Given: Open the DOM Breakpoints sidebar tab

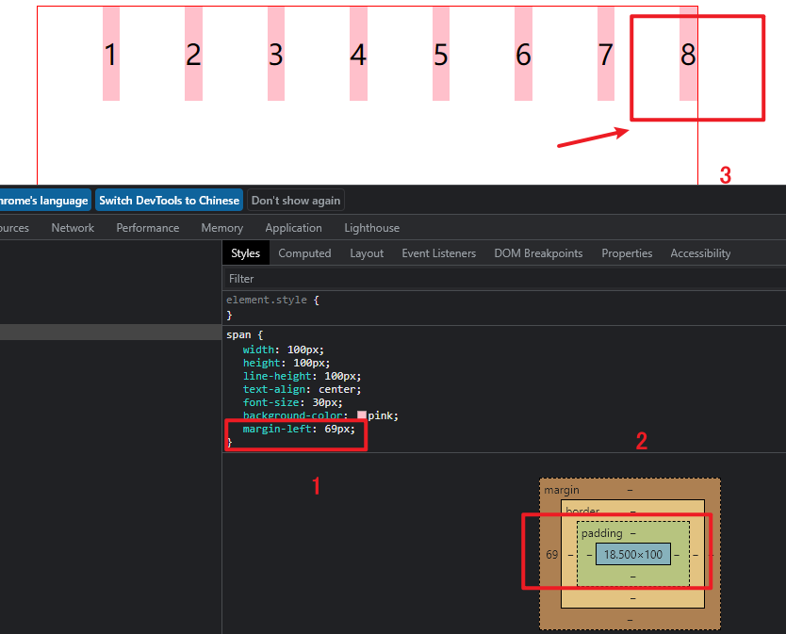Looking at the screenshot, I should (x=538, y=253).
